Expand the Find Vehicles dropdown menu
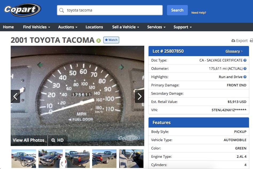Screen dimensions: 253x169 pos(36,27)
